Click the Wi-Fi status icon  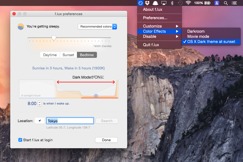click(x=188, y=3)
